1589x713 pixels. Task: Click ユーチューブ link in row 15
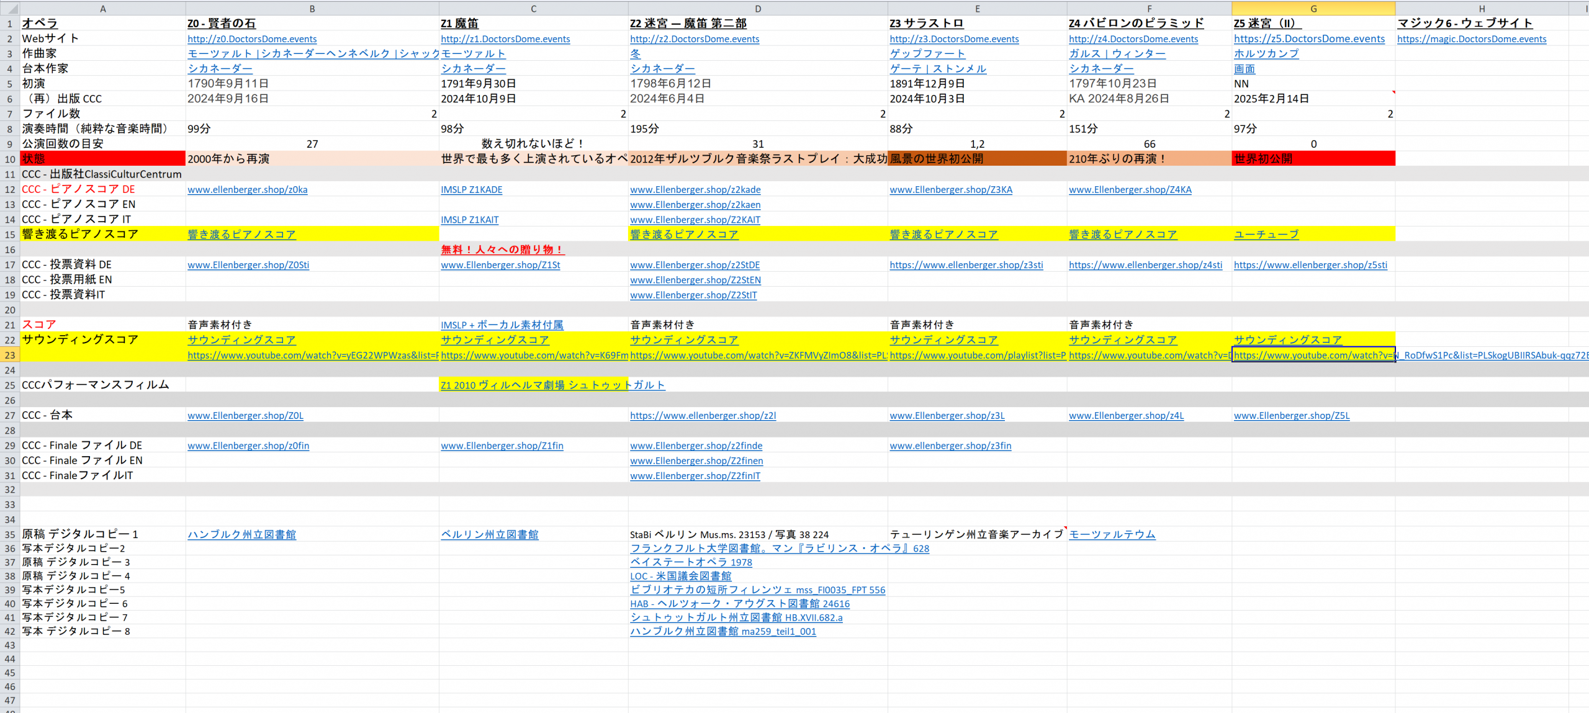(x=1266, y=234)
